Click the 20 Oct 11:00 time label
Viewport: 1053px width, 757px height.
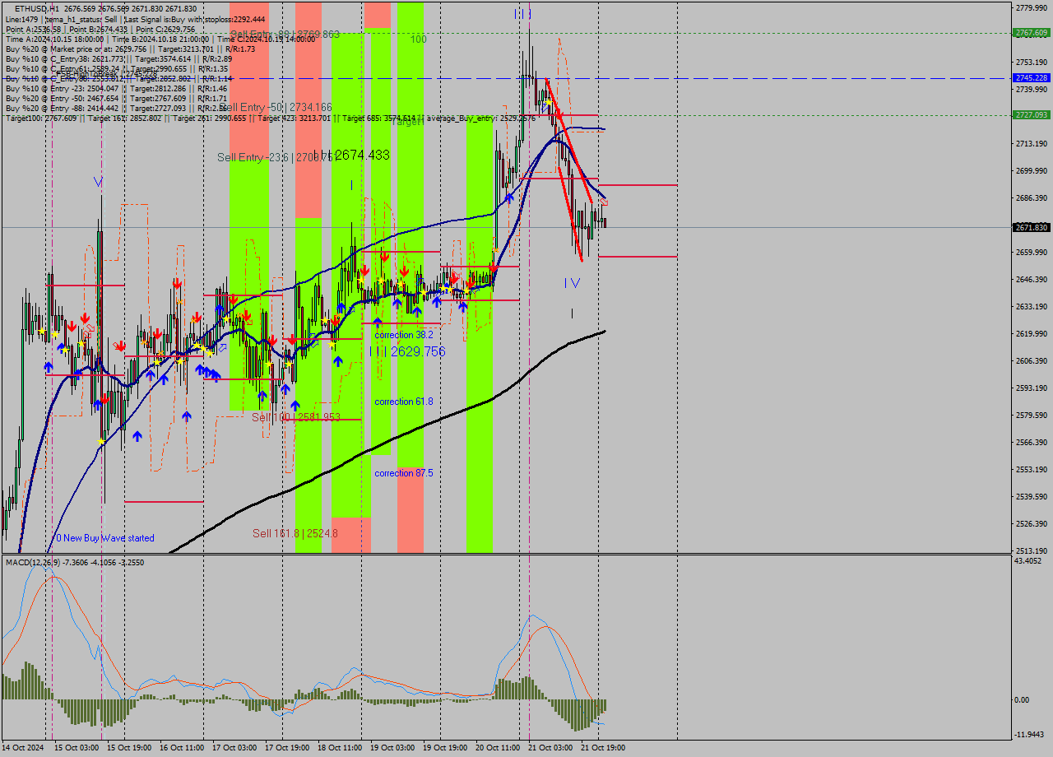(x=498, y=748)
